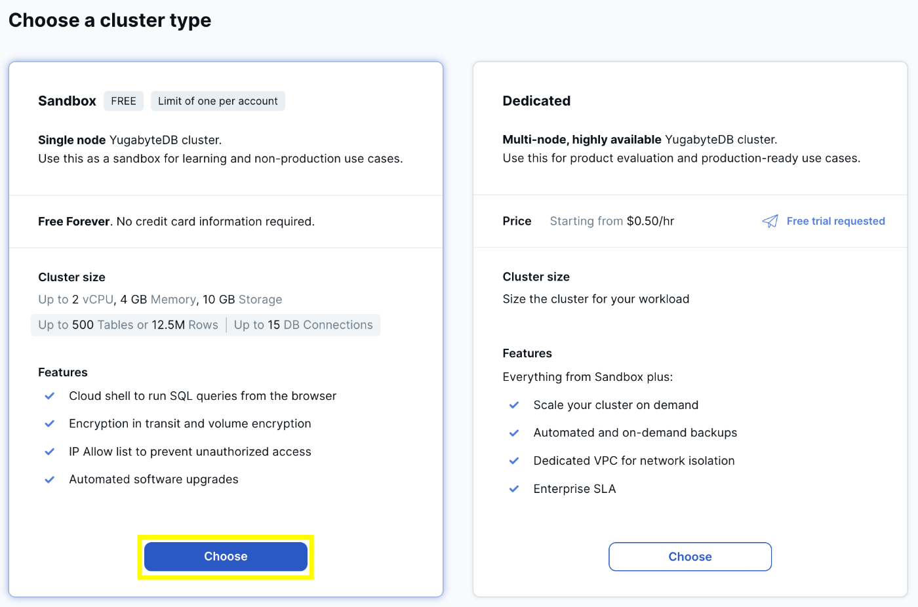Click the Starting from $0.50/hr price text
Image resolution: width=918 pixels, height=607 pixels.
click(611, 221)
